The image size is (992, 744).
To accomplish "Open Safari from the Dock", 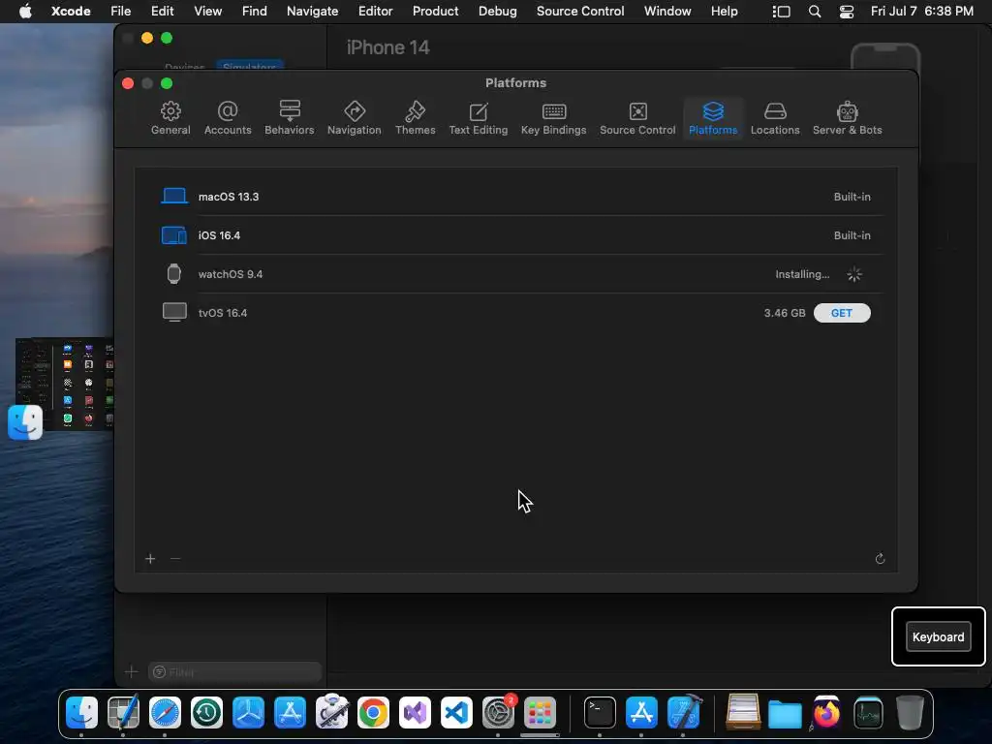I will (x=165, y=713).
